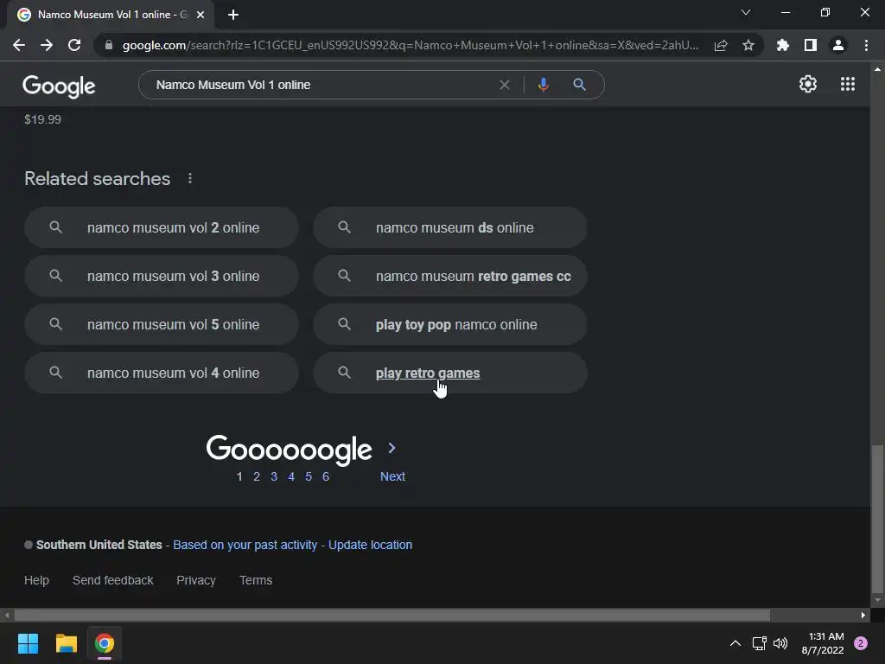Go back to the previous page

pyautogui.click(x=19, y=45)
